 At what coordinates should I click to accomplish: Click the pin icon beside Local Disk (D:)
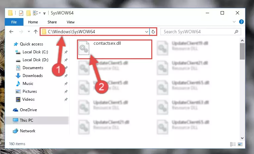pos(66,60)
